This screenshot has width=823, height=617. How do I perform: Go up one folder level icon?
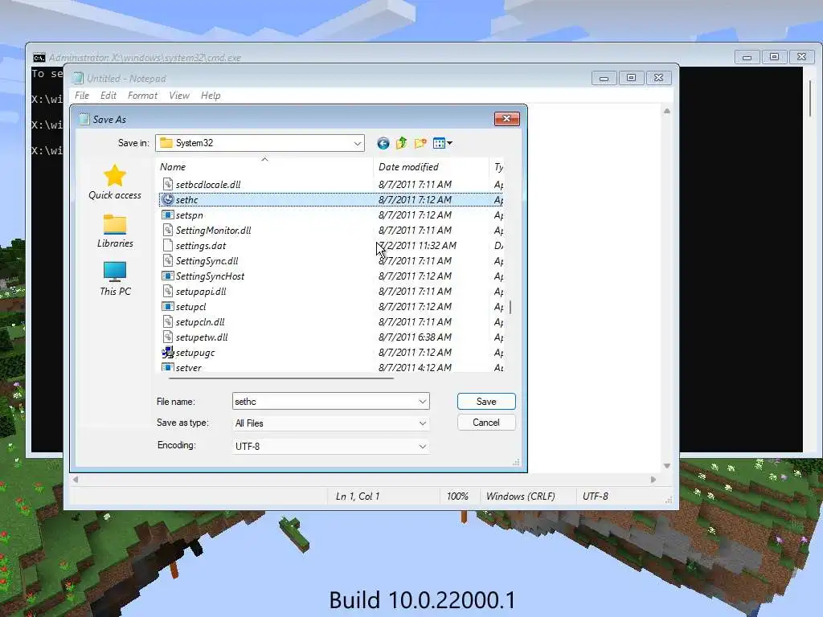click(x=402, y=143)
